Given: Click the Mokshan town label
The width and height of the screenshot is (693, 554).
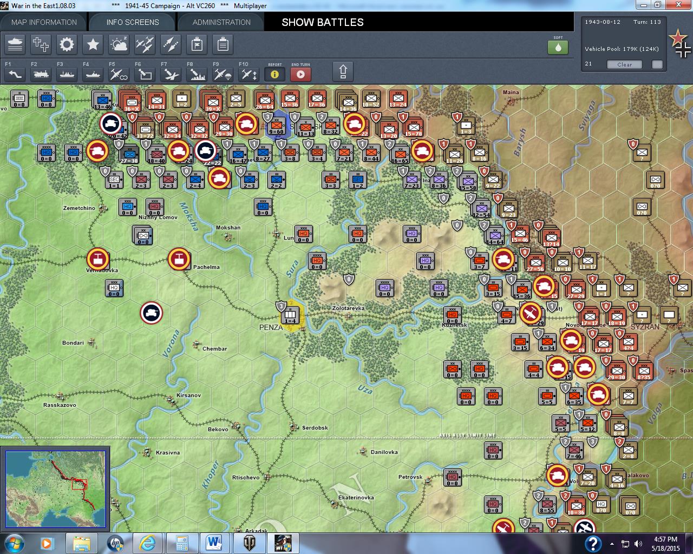Looking at the screenshot, I should 228,227.
